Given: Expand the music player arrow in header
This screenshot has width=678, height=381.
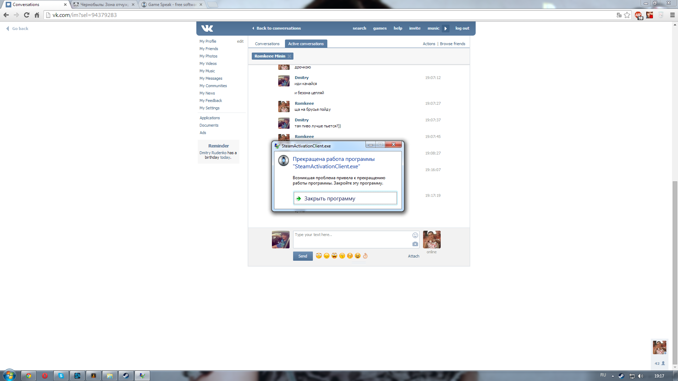Looking at the screenshot, I should (446, 28).
